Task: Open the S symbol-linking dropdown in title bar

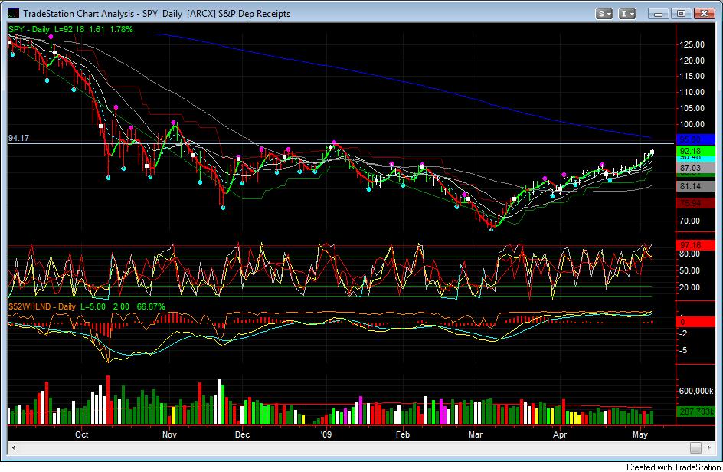Action: (x=604, y=14)
